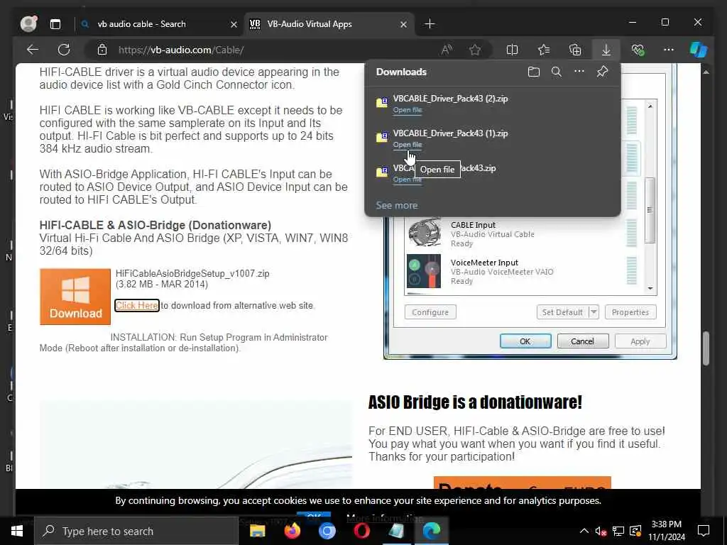This screenshot has height=545, width=727.
Task: Close the vb audio cable - Search tab
Action: (x=234, y=25)
